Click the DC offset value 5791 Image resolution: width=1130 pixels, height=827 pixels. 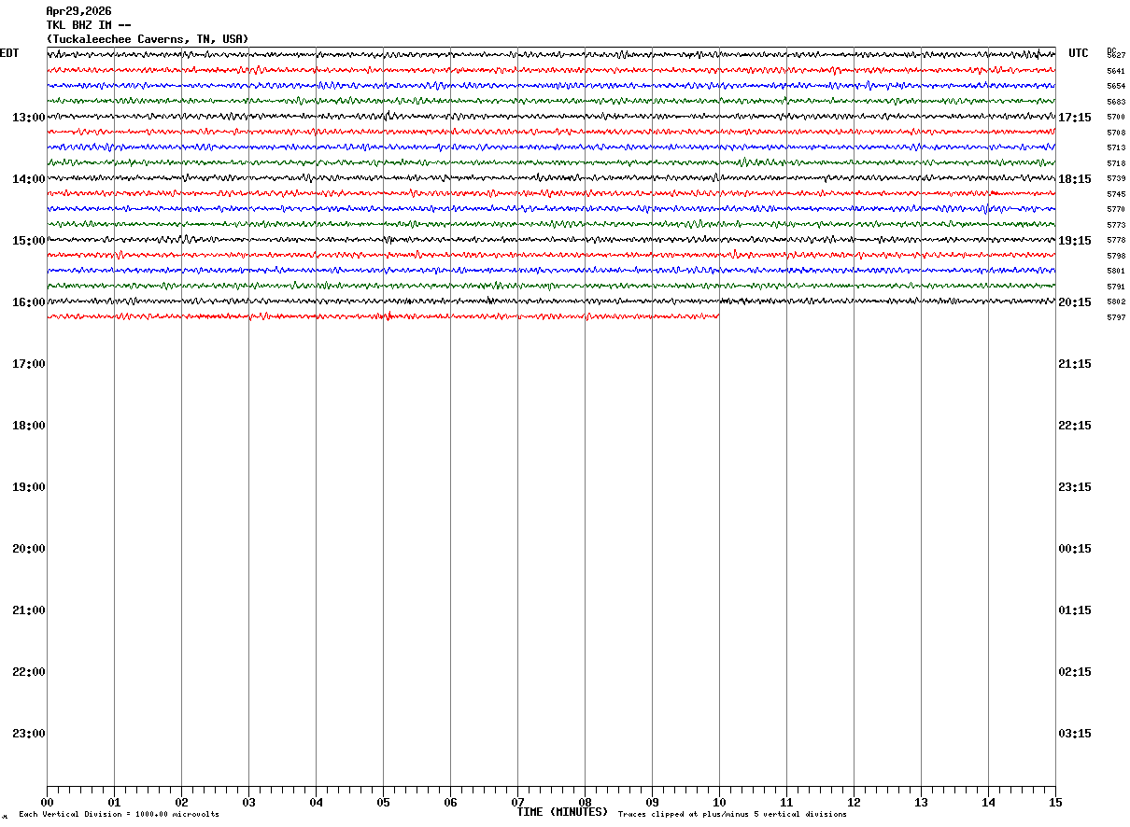click(1116, 287)
